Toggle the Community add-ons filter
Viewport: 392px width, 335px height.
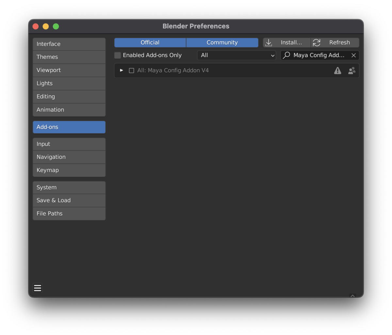tap(222, 42)
